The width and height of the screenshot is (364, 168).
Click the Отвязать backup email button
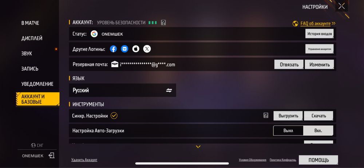(289, 64)
